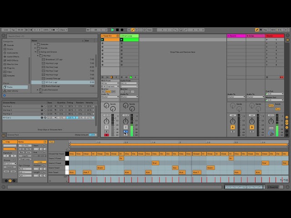The height and width of the screenshot is (218, 291).
Task: Open Max for Live category in the browser
Action: click(12, 64)
